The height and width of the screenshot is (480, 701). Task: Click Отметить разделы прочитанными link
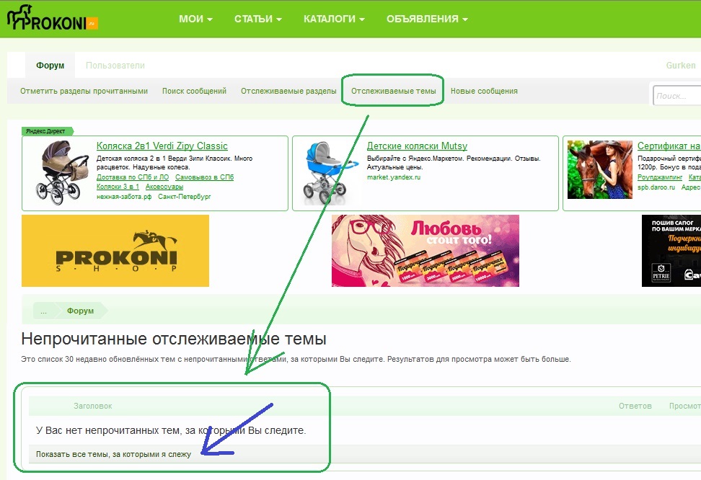(x=84, y=91)
